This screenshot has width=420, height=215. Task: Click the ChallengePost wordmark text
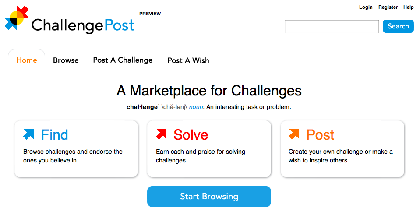(x=83, y=25)
